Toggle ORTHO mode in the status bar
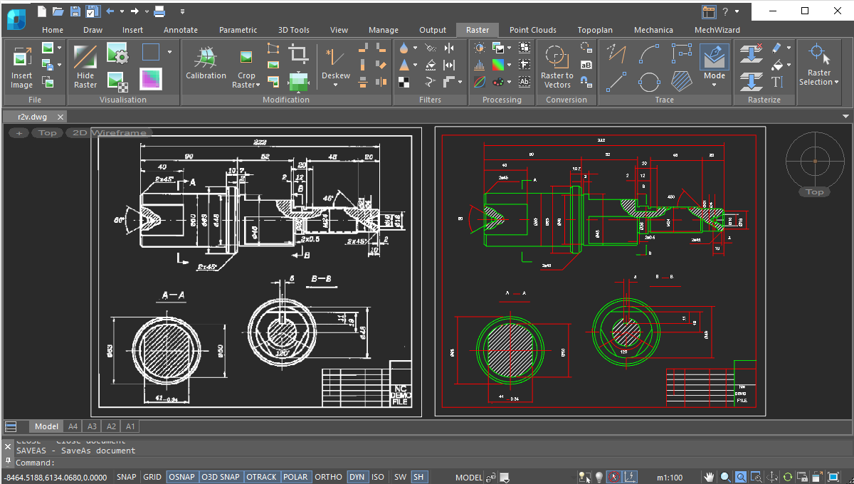 coord(328,477)
